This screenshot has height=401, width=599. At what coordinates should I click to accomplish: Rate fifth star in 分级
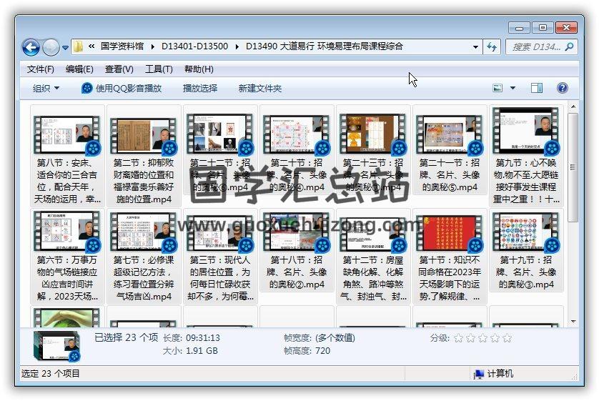(508, 338)
